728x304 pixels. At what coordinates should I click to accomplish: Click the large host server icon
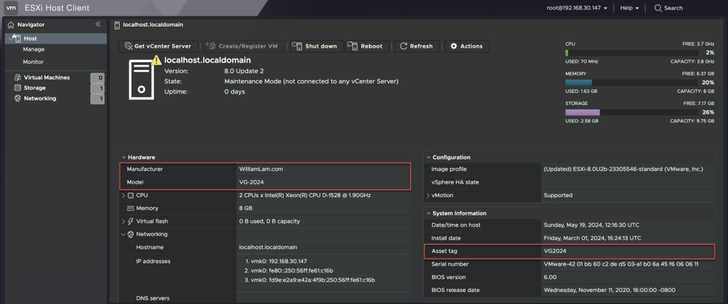(x=142, y=79)
